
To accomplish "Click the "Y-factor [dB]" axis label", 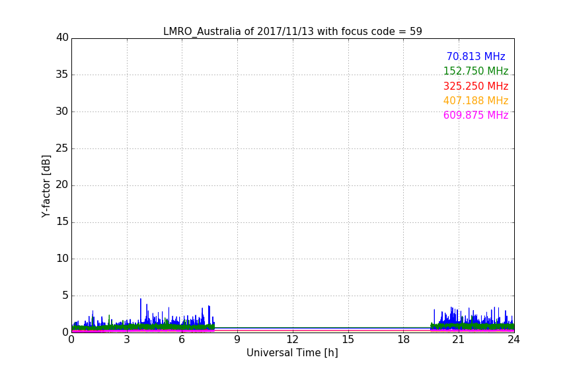I will [46, 186].
